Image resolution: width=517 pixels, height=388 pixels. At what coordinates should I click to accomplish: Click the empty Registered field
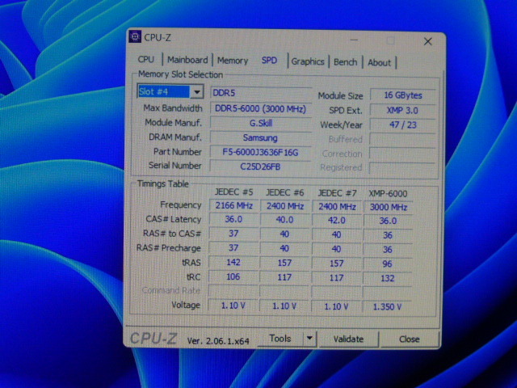point(402,168)
